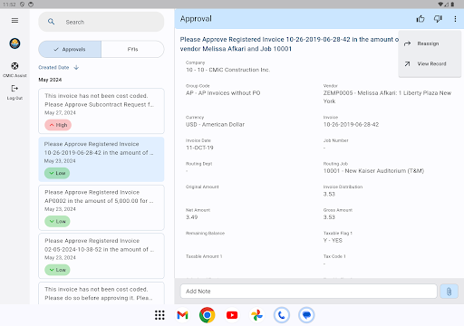Click Low badge on selected invoice card
The image size is (464, 326).
(57, 173)
